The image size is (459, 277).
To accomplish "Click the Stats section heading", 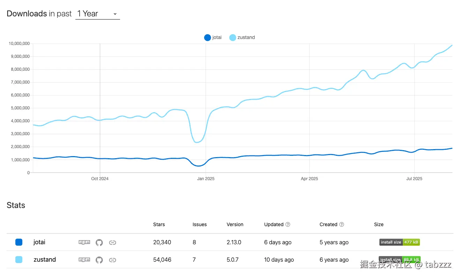I will pyautogui.click(x=16, y=205).
